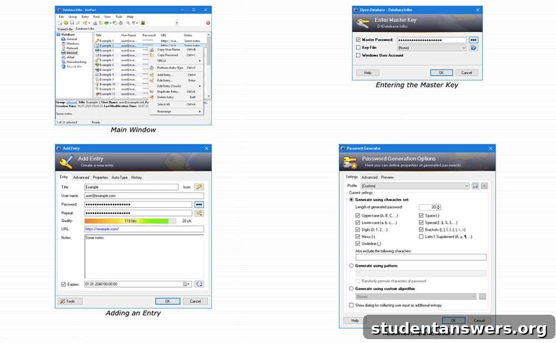
Task: Toggle the Master Password checkbox
Action: 358,39
